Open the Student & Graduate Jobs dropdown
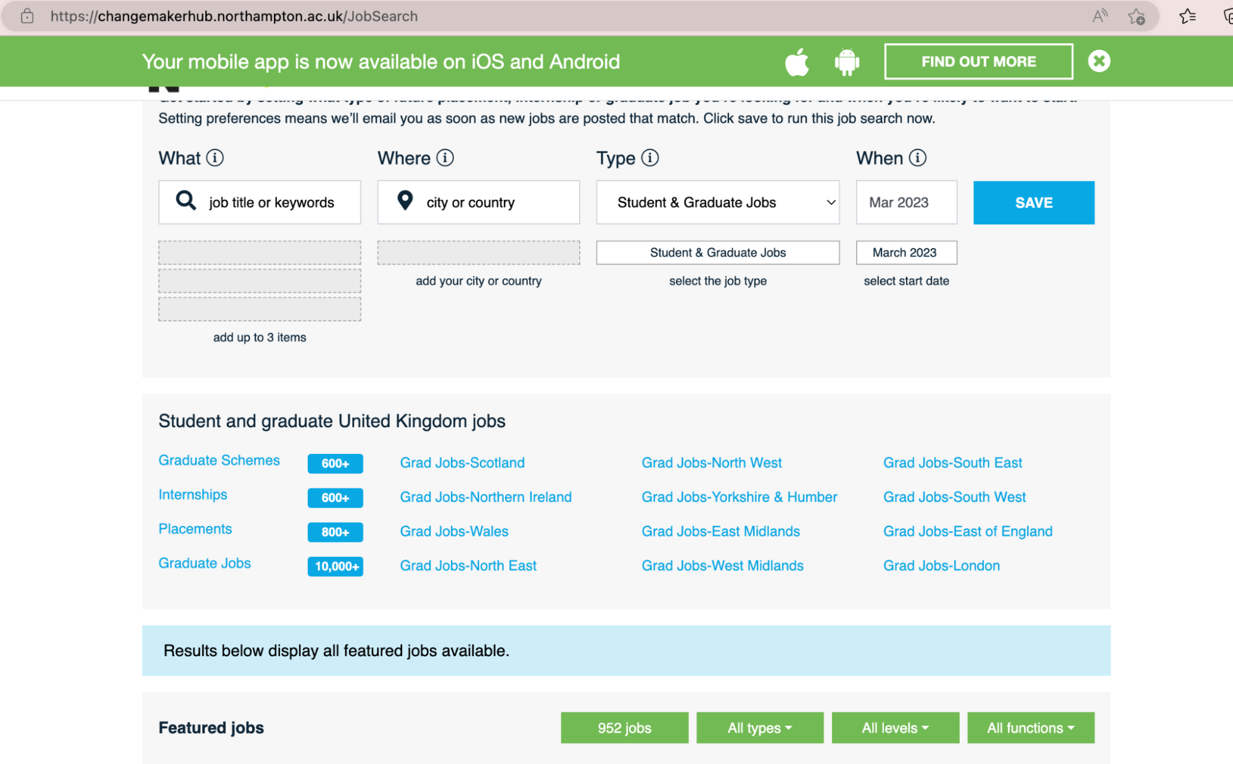Screen dimensions: 1233x764 click(x=718, y=202)
